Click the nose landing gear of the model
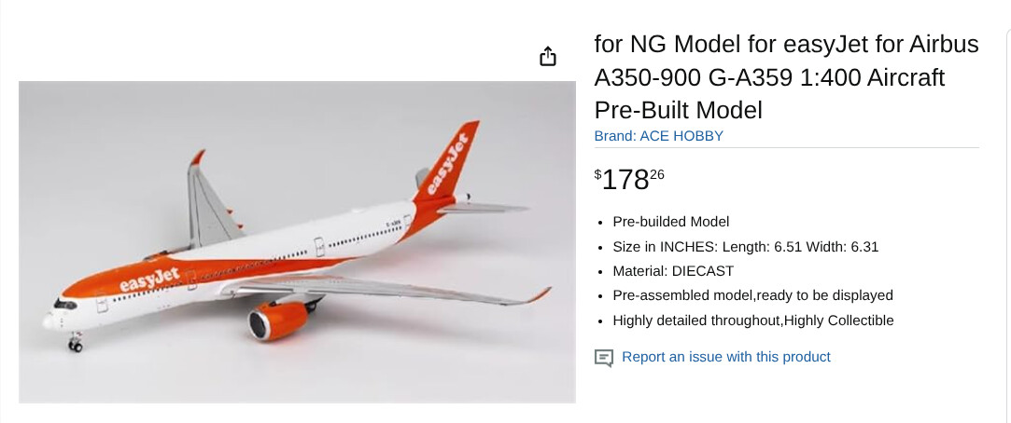1011x423 pixels. 75,343
